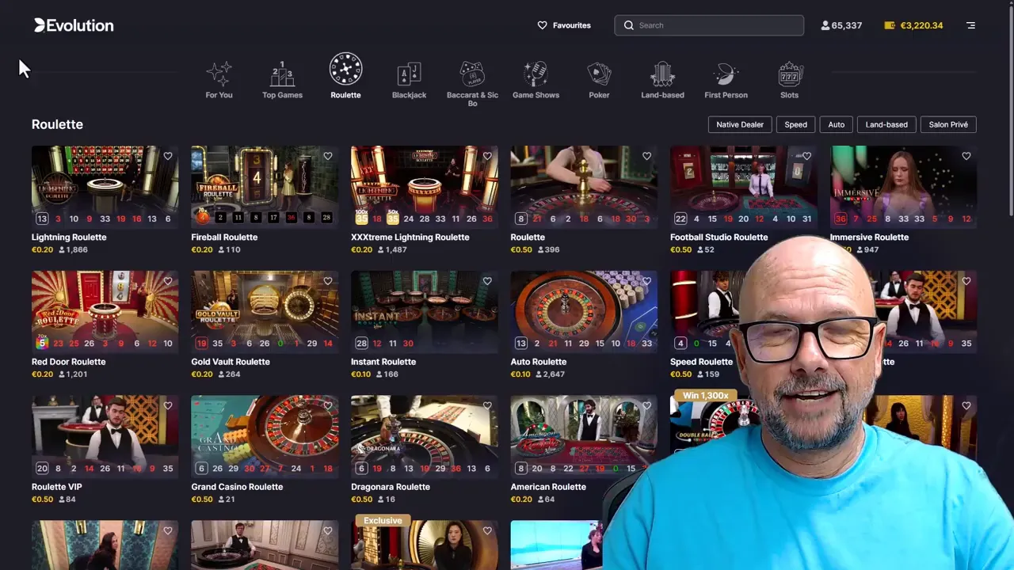Filter by Native Dealer
Image resolution: width=1014 pixels, height=570 pixels.
click(740, 124)
